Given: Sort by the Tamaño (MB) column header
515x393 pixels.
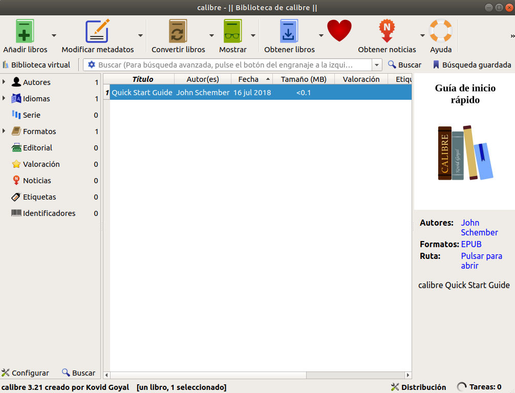Looking at the screenshot, I should (304, 79).
